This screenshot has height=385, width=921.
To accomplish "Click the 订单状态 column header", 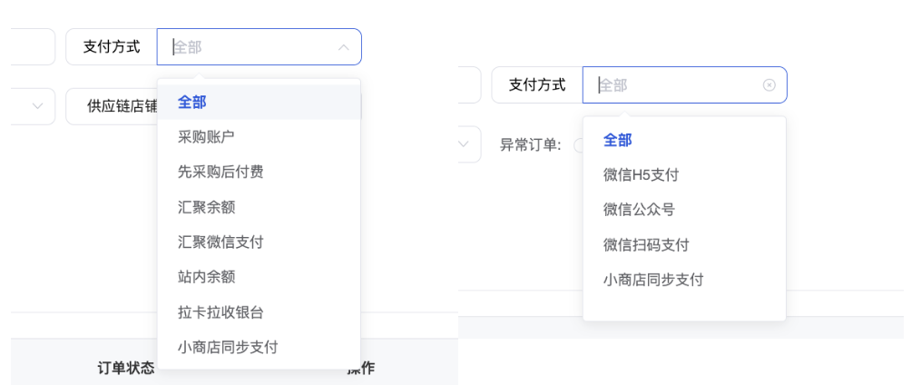I will [x=125, y=368].
